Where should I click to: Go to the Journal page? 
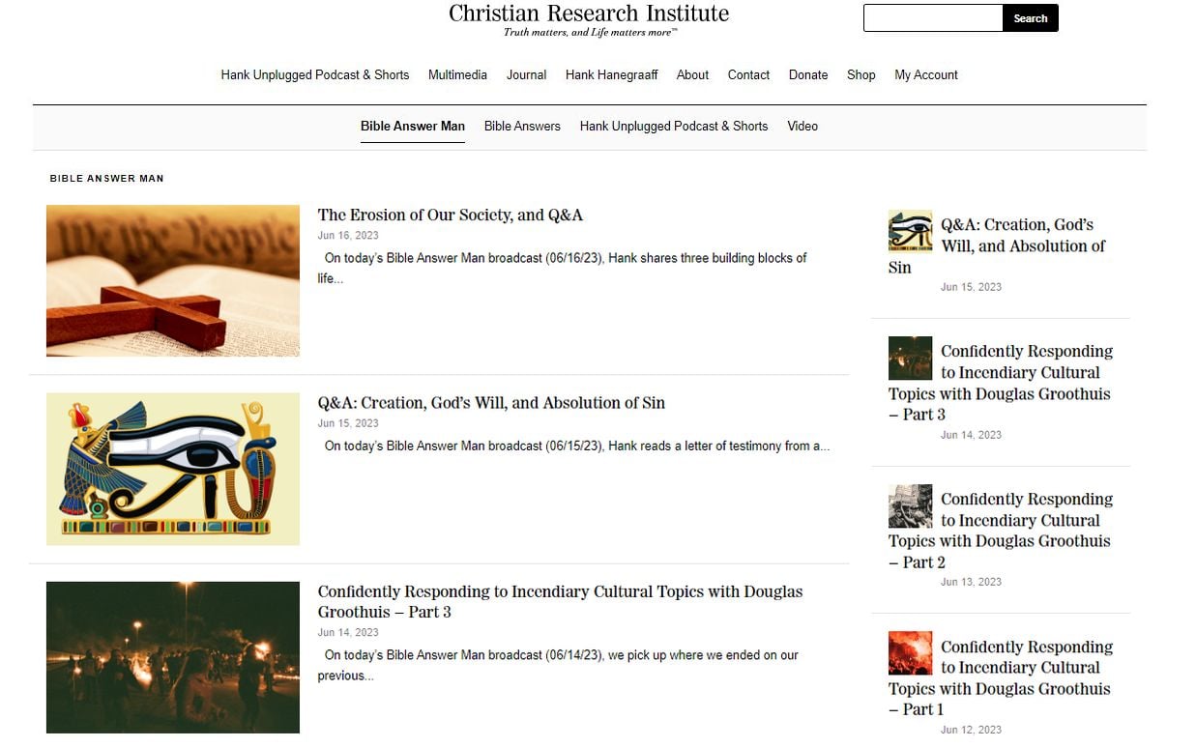[x=526, y=74]
